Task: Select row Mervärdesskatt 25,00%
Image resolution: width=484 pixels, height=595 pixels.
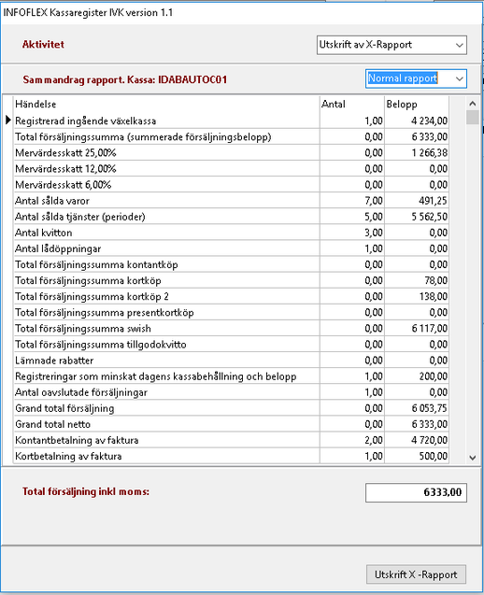Action: coord(231,152)
